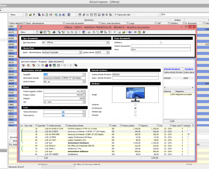Click last tool icon in Offerta dialog toolbar
This screenshot has height=169, width=209.
tap(144, 32)
